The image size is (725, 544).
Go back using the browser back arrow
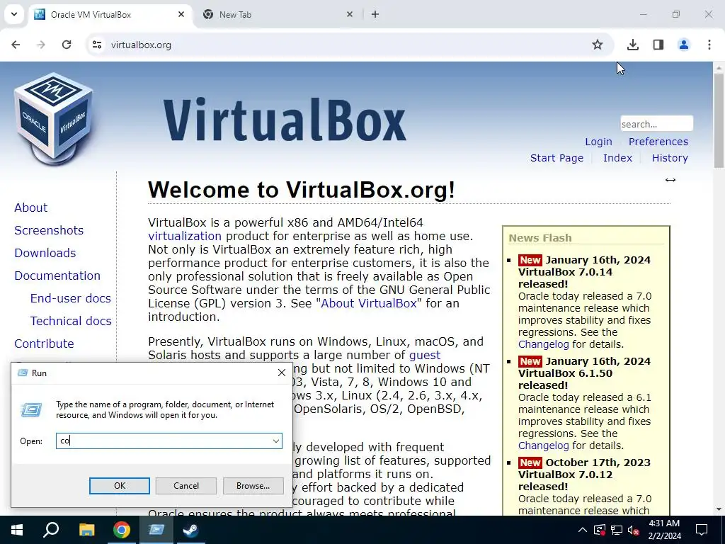(x=16, y=45)
